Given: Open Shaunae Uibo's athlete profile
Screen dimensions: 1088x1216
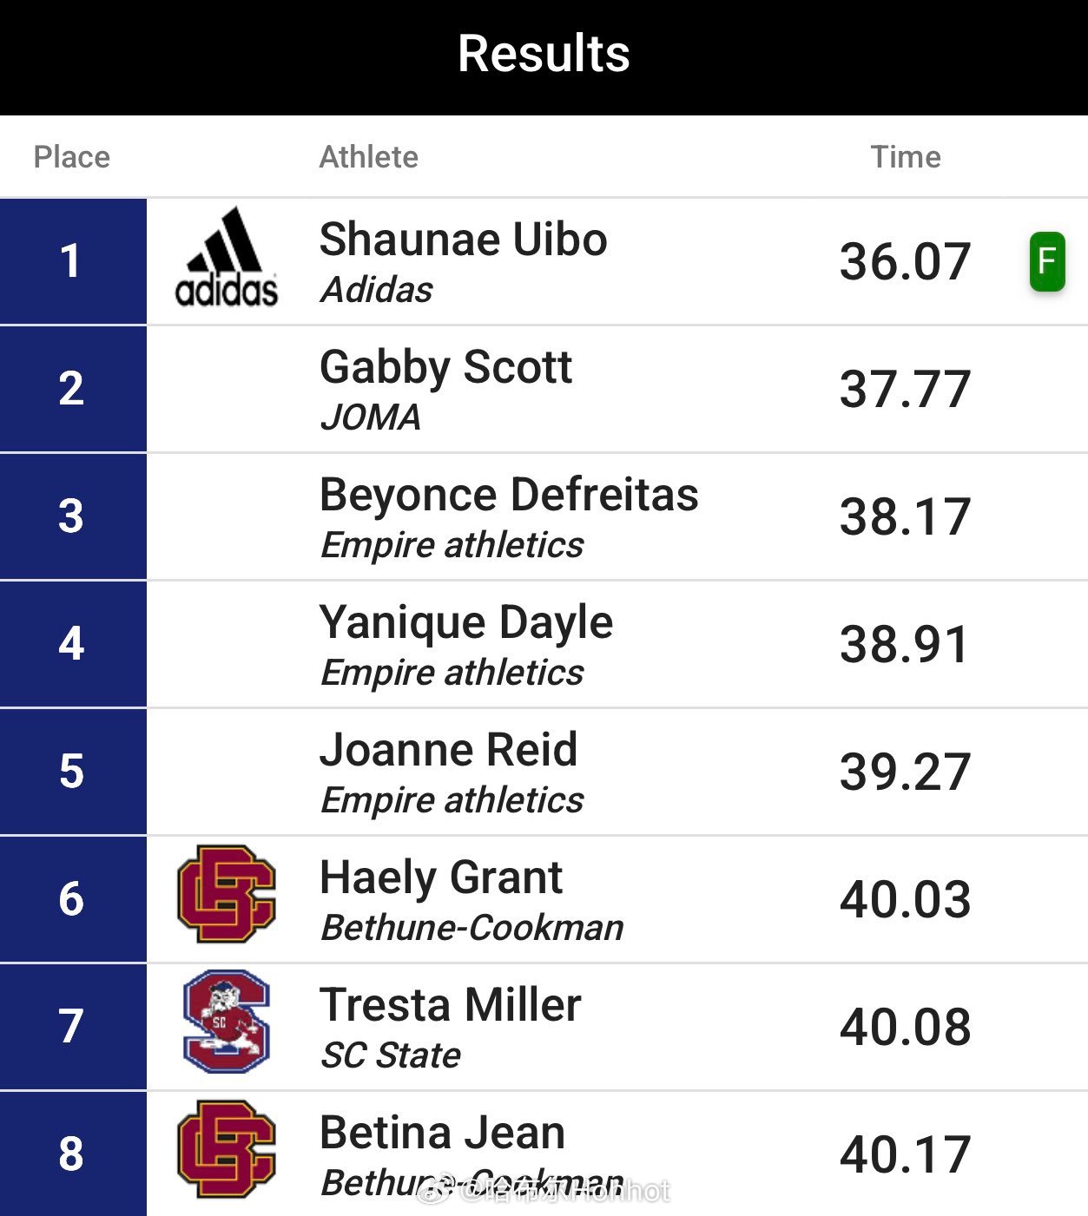Looking at the screenshot, I should coord(463,240).
